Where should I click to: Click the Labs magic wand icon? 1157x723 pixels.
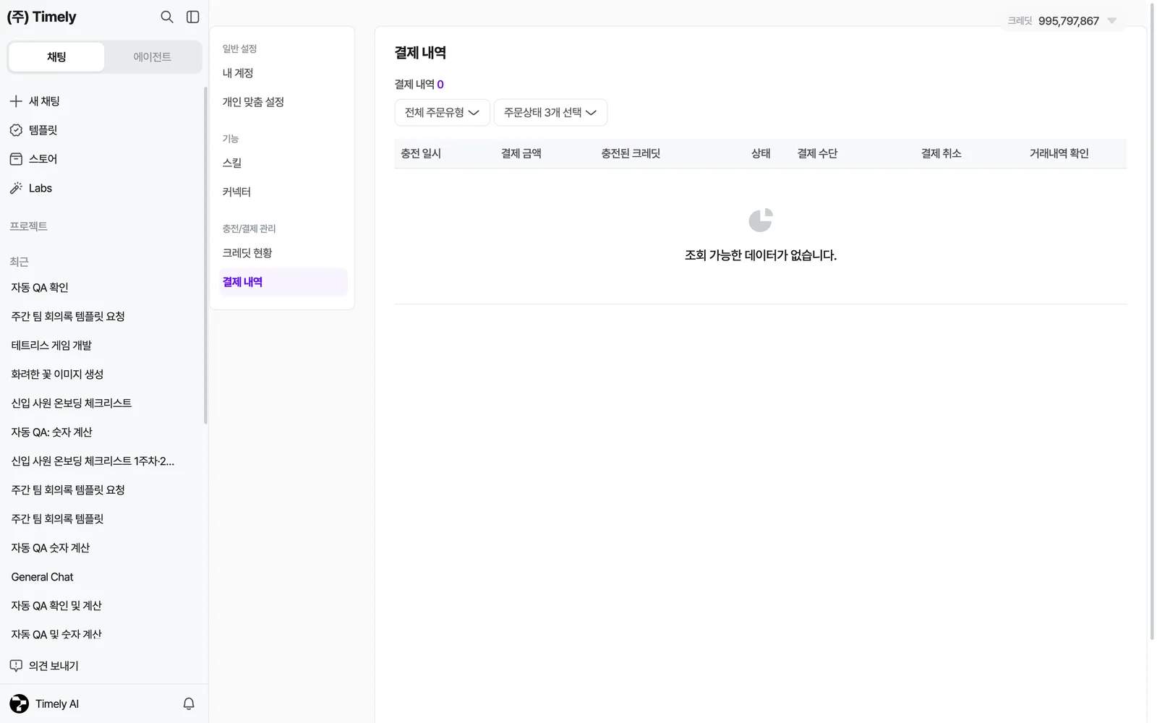pyautogui.click(x=16, y=188)
